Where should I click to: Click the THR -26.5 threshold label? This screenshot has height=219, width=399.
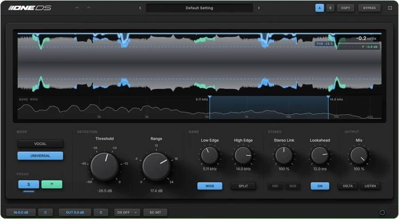(x=325, y=44)
